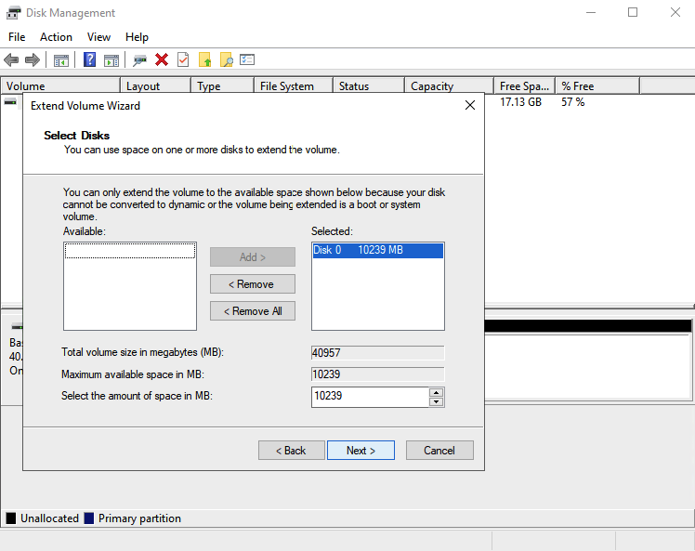The width and height of the screenshot is (695, 551).
Task: Click Show/Hide Console Tree icon
Action: click(61, 59)
